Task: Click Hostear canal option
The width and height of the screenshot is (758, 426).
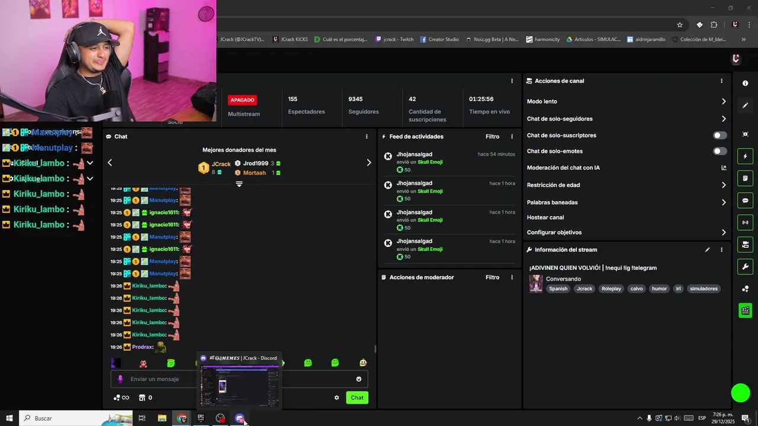Action: 545,218
